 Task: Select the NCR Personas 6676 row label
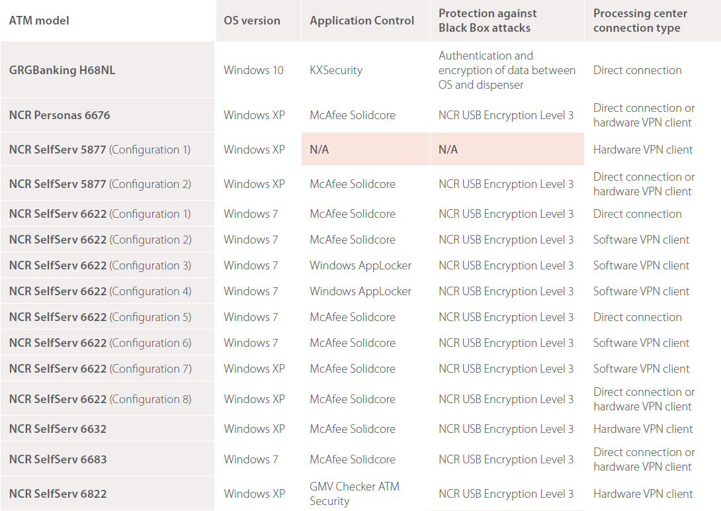coord(60,115)
